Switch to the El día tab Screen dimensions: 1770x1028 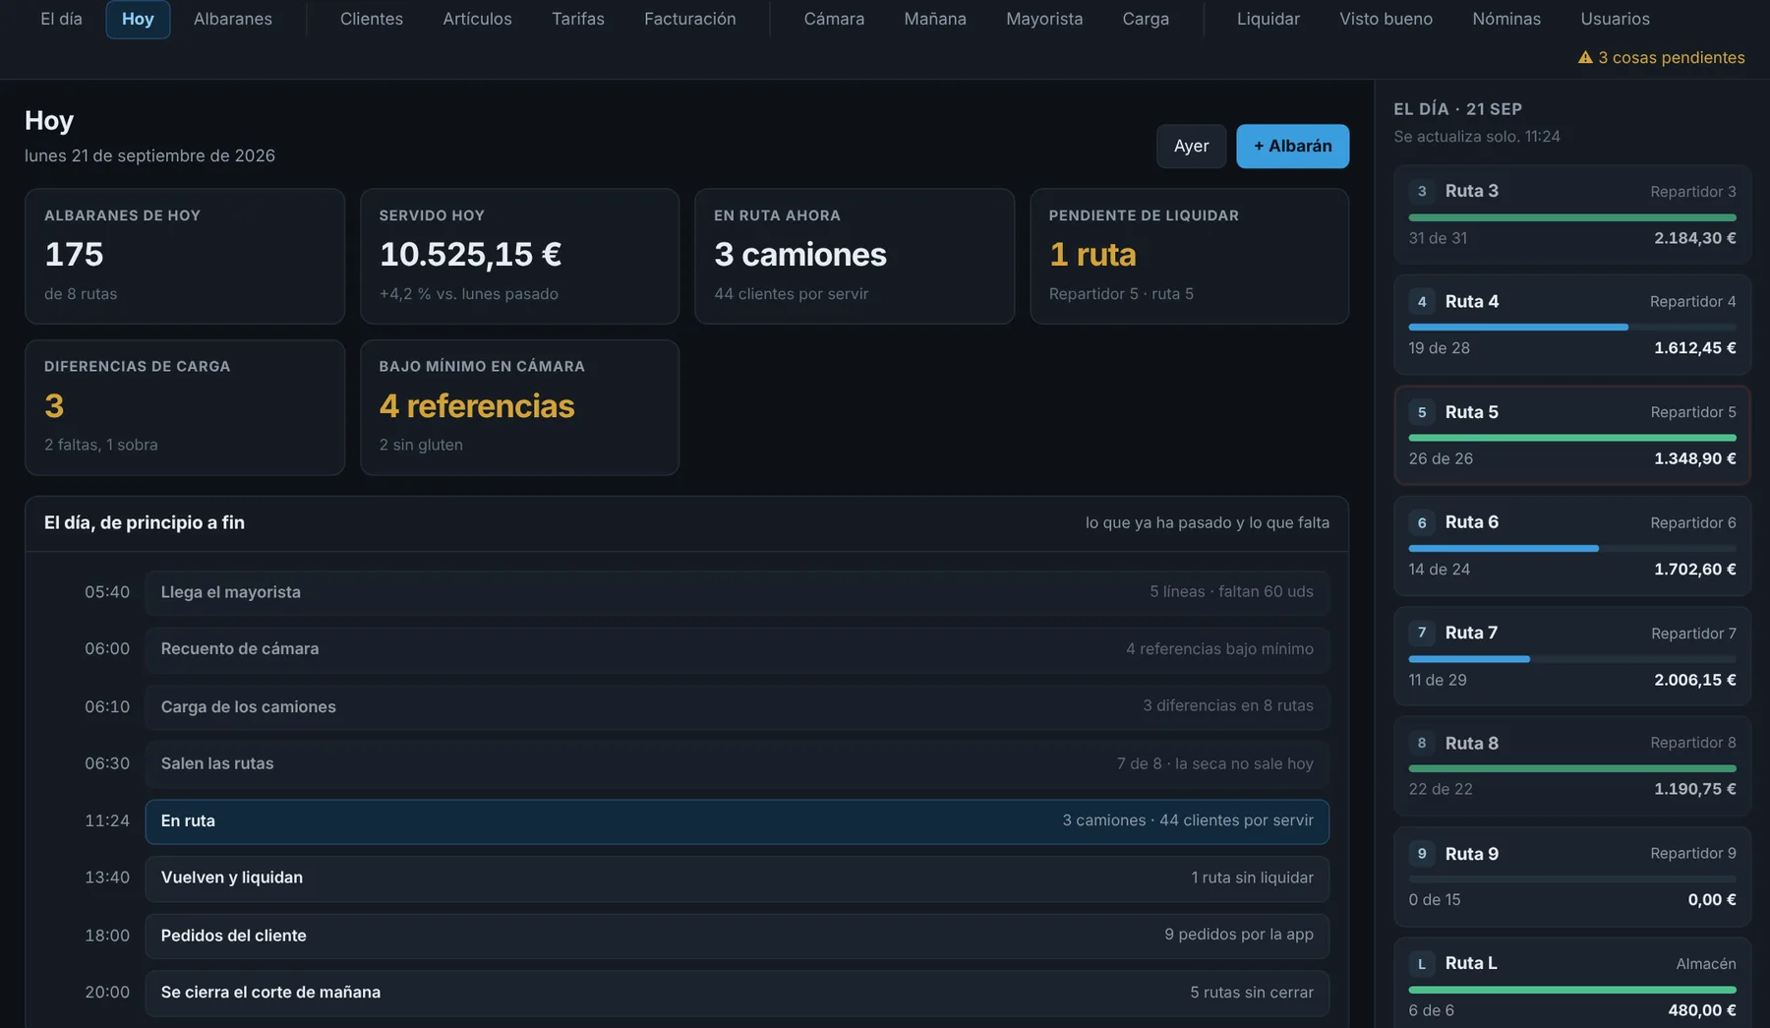pos(61,19)
